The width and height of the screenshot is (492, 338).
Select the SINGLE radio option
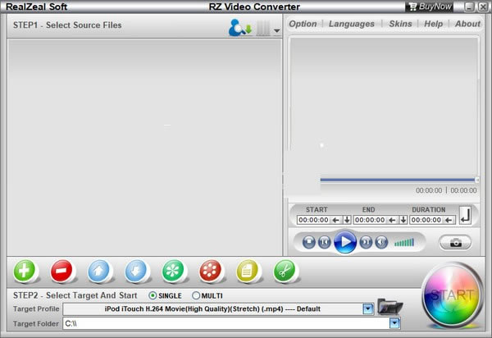(x=153, y=295)
